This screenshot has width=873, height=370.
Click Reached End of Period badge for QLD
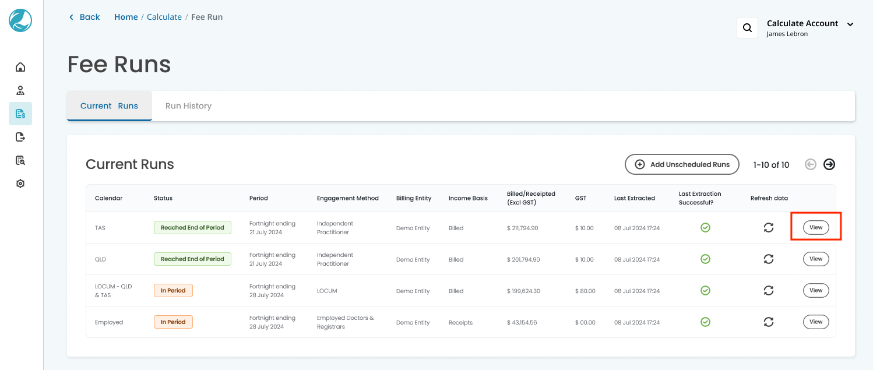click(192, 259)
